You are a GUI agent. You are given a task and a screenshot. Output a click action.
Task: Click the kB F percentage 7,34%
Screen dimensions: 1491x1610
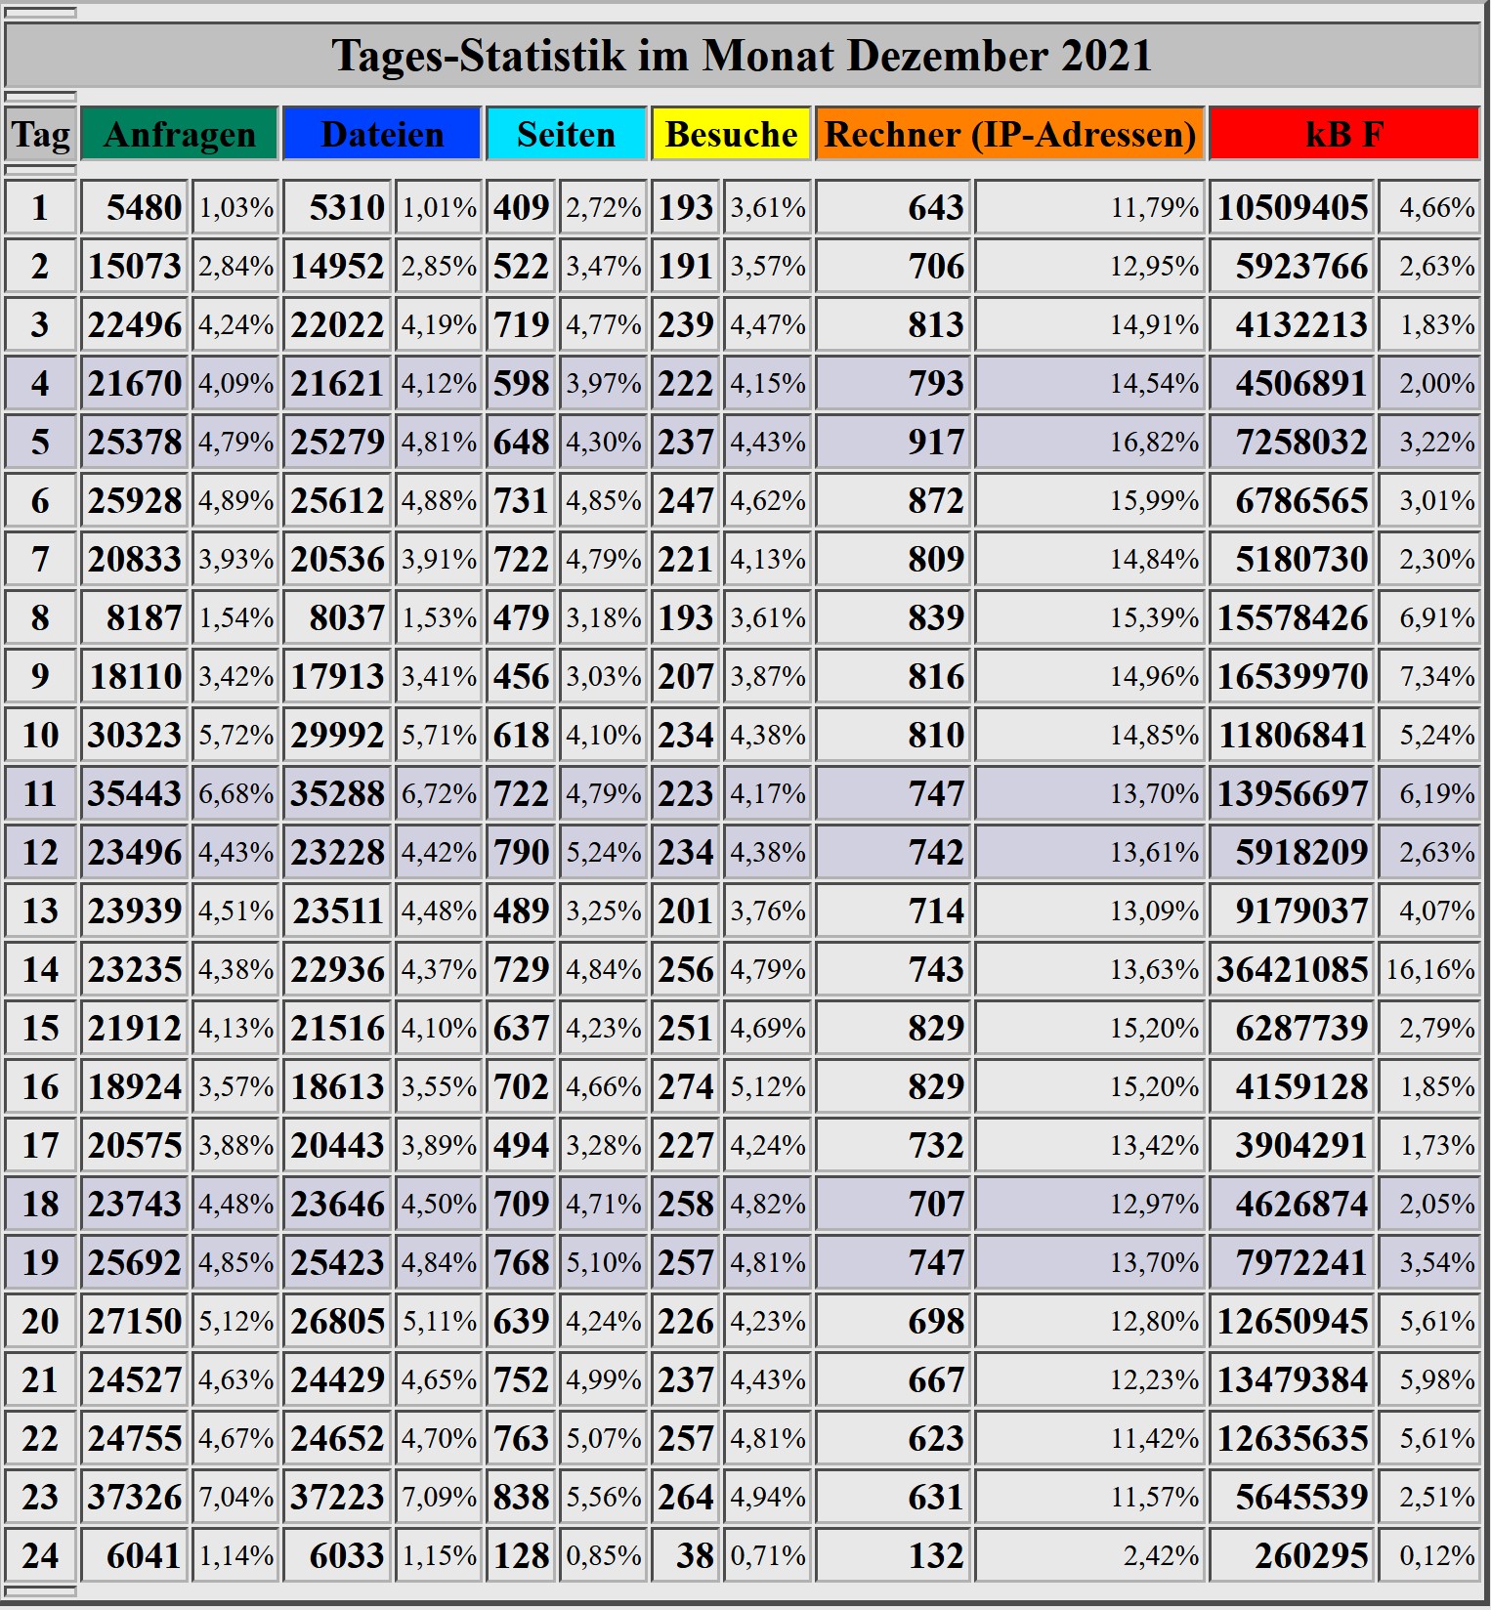coord(1437,676)
